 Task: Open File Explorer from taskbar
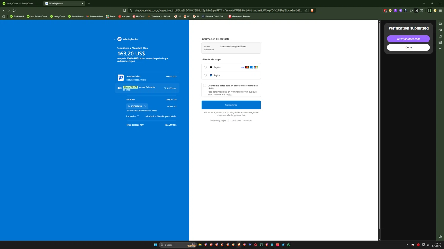pos(200,245)
